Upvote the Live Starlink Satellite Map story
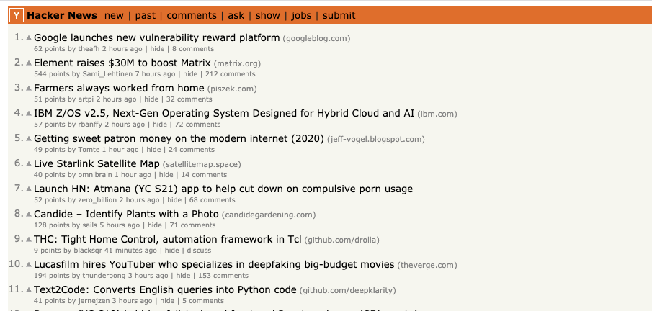 point(29,164)
